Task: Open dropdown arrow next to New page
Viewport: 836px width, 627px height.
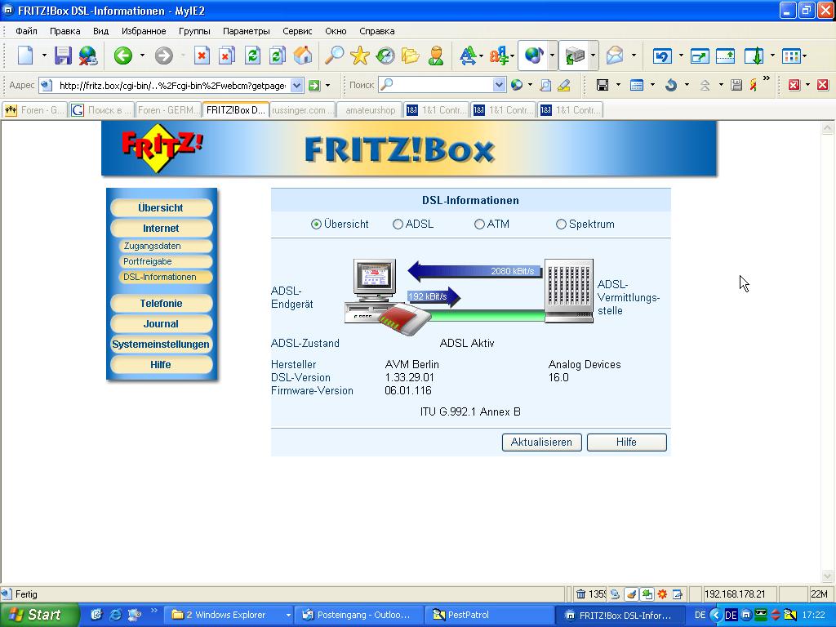Action: tap(44, 56)
